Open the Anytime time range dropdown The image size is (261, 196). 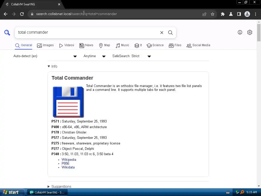coord(94,56)
